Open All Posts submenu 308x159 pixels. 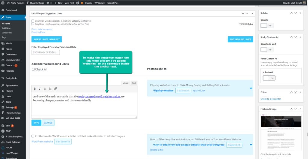[x=6, y=23]
